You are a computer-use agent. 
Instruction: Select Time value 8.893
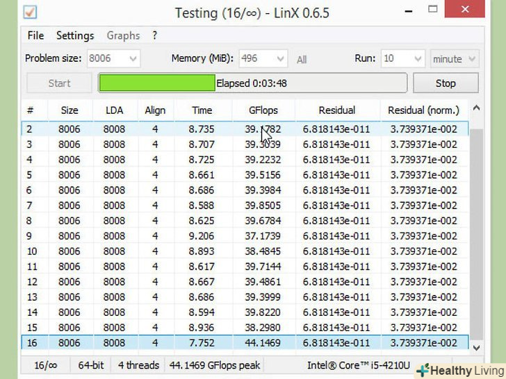[202, 251]
